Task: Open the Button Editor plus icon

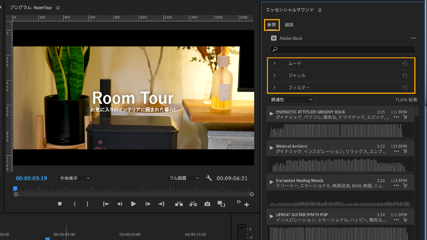Action: (247, 205)
